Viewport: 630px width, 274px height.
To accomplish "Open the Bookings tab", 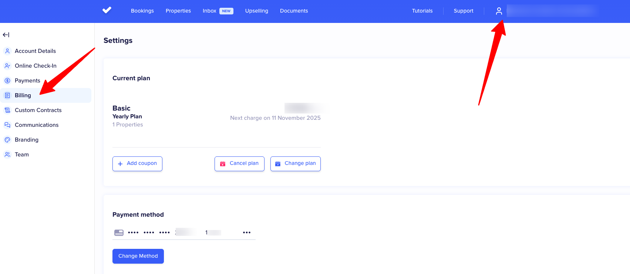I will point(142,11).
